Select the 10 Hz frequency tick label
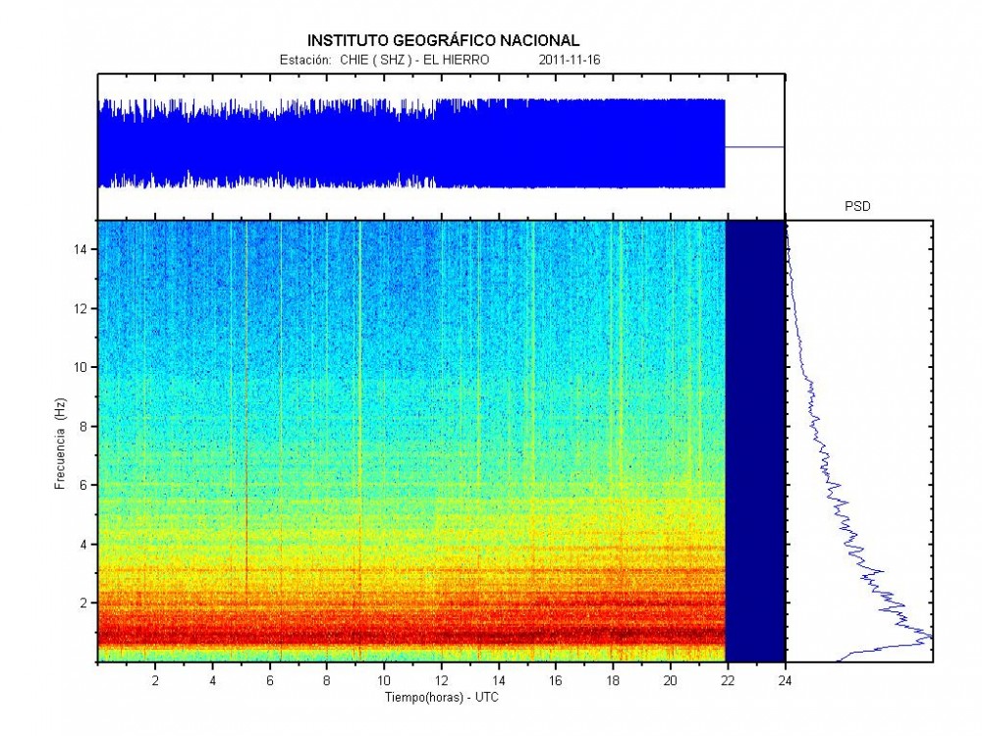Screen dimensions: 982x736 pos(81,367)
